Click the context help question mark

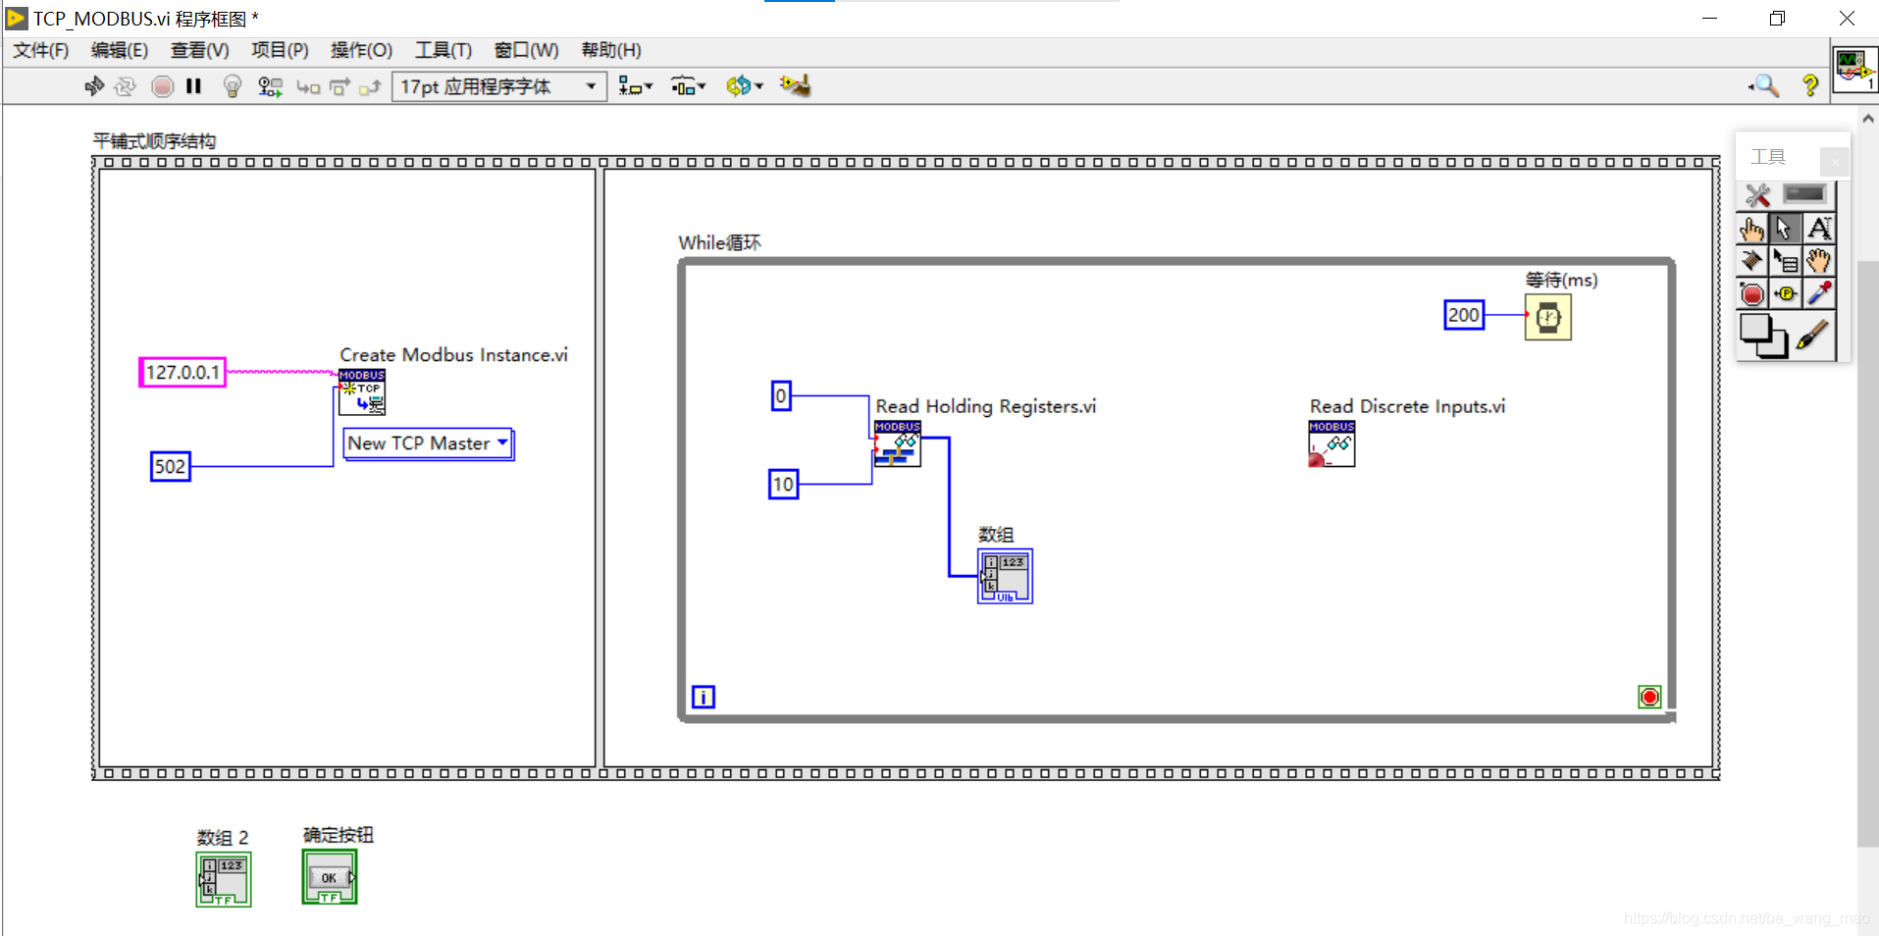tap(1810, 86)
